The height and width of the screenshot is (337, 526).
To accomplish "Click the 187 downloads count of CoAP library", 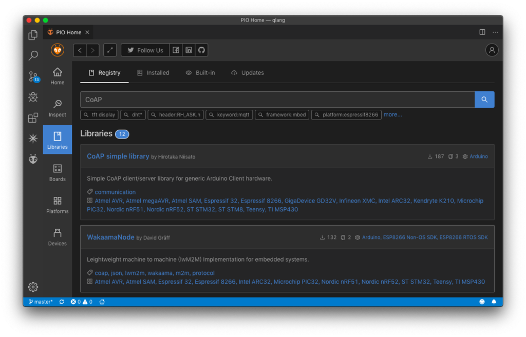I will (436, 156).
